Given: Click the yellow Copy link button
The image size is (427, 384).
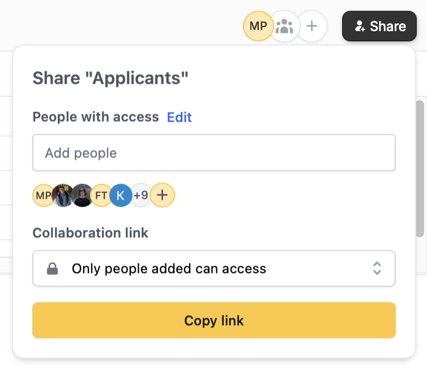Looking at the screenshot, I should [x=213, y=320].
